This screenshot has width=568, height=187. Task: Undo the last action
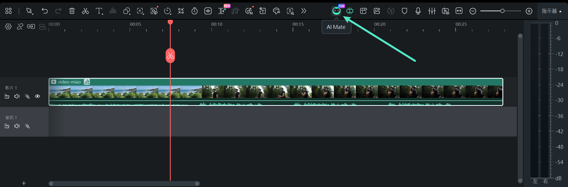(x=45, y=11)
